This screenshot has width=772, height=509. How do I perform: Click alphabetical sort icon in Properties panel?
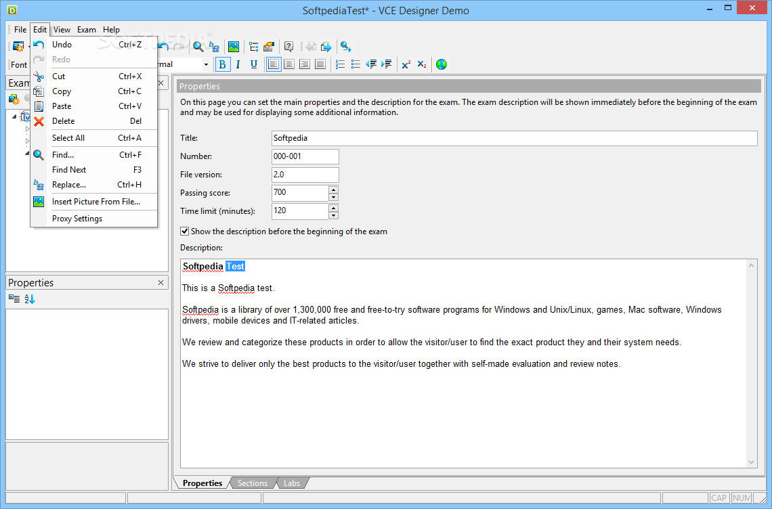(x=30, y=298)
